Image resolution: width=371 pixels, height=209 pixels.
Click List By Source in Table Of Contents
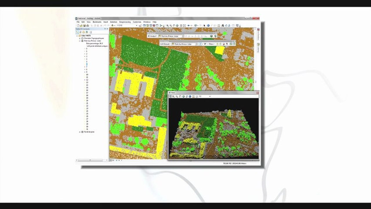pyautogui.click(x=80, y=32)
